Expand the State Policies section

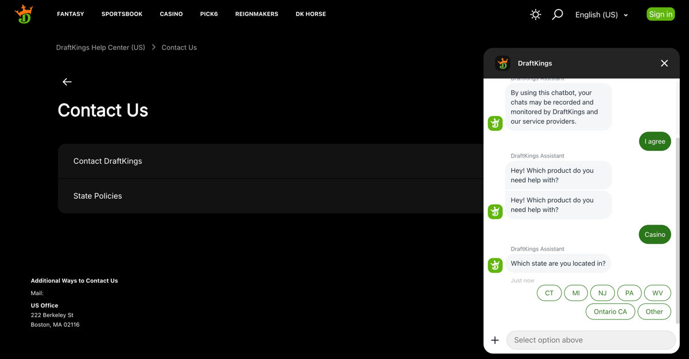(271, 196)
